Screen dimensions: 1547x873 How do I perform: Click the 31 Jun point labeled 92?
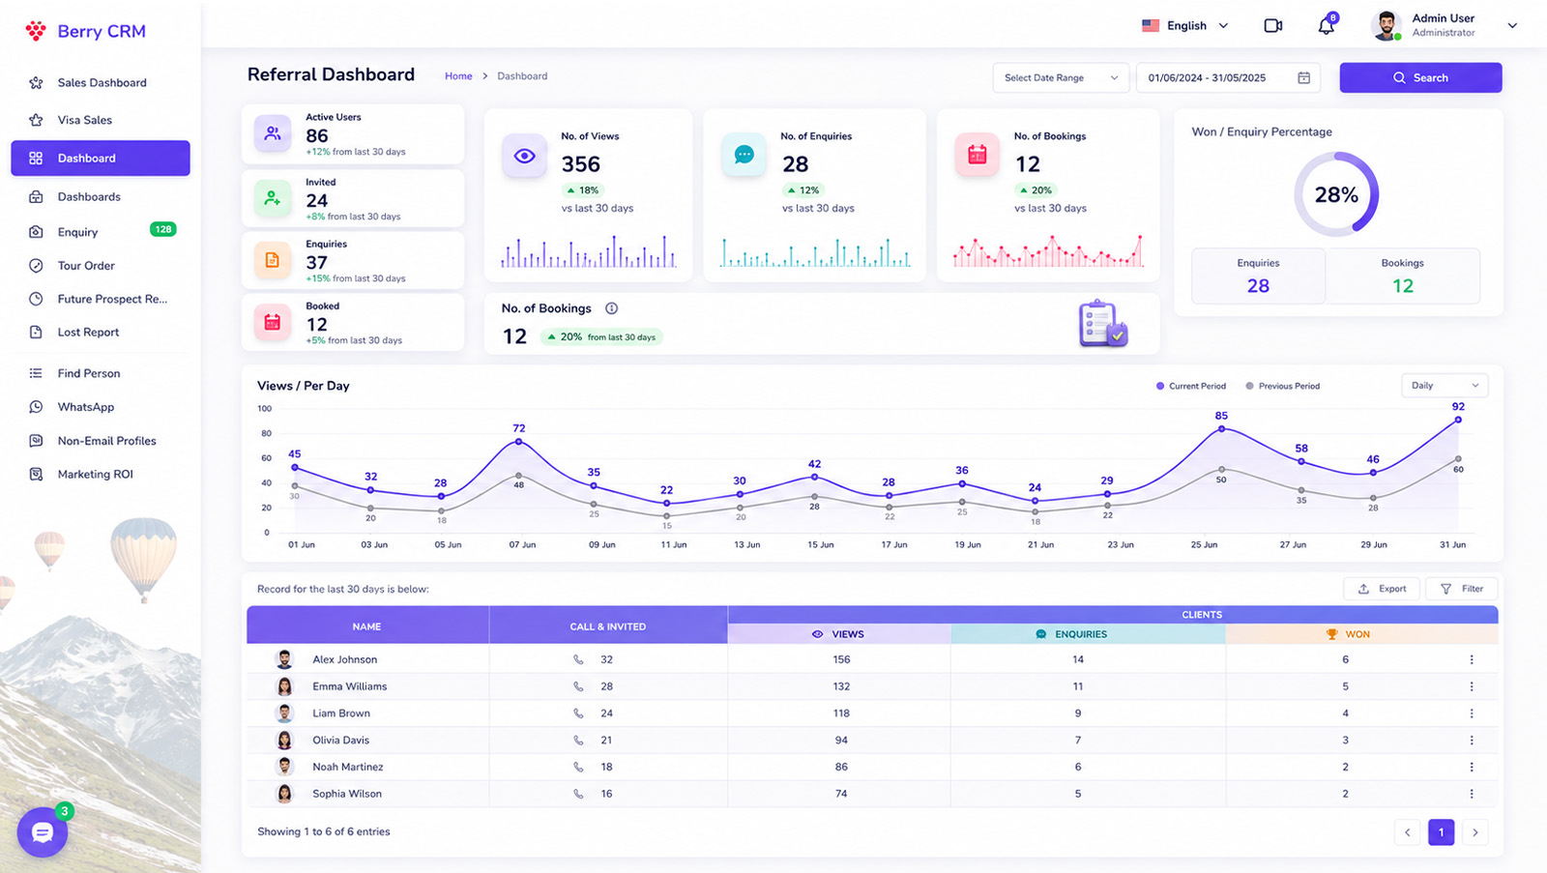(x=1458, y=420)
